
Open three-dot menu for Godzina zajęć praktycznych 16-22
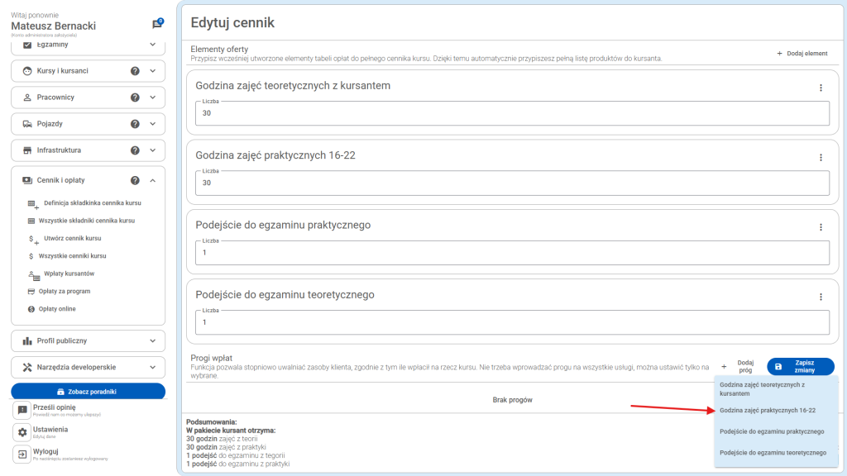[821, 157]
